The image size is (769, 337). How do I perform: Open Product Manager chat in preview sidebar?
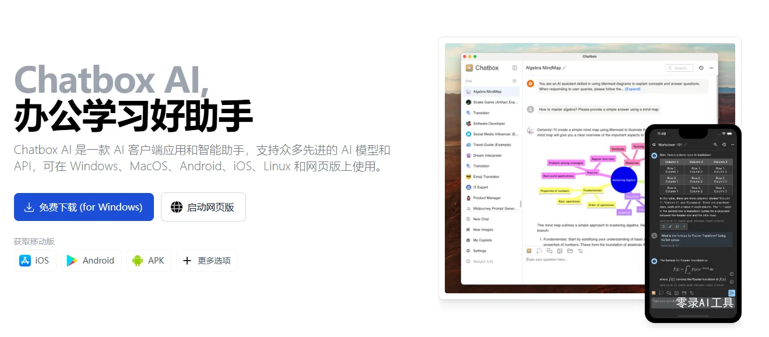pos(491,198)
